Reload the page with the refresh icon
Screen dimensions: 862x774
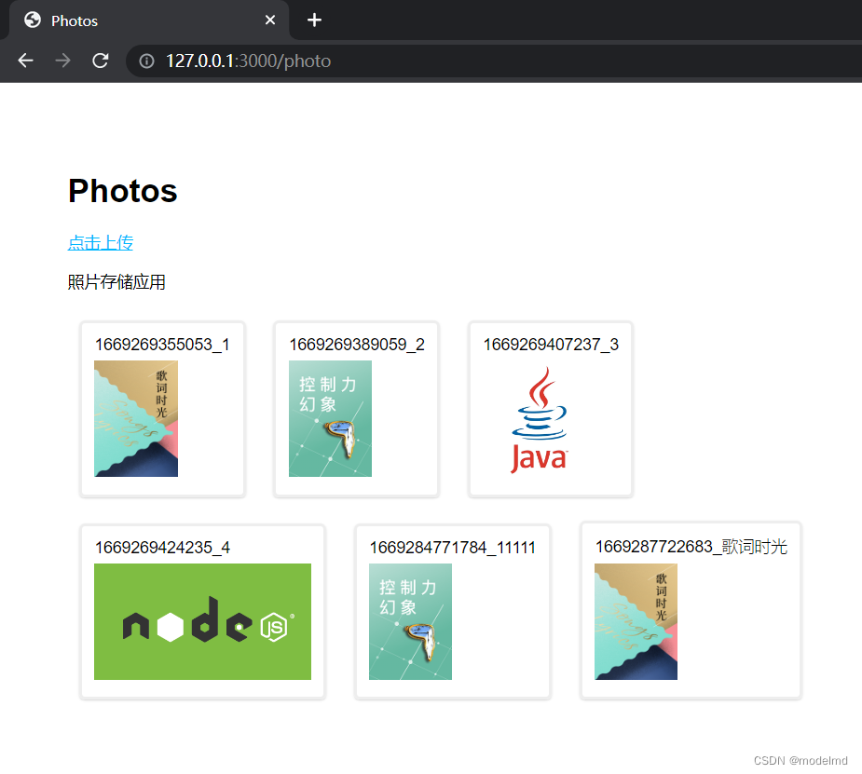100,61
